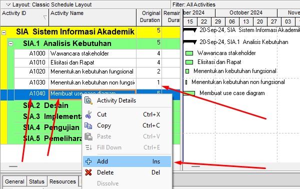Click the Wawancara stakeholder name cell

click(92, 53)
